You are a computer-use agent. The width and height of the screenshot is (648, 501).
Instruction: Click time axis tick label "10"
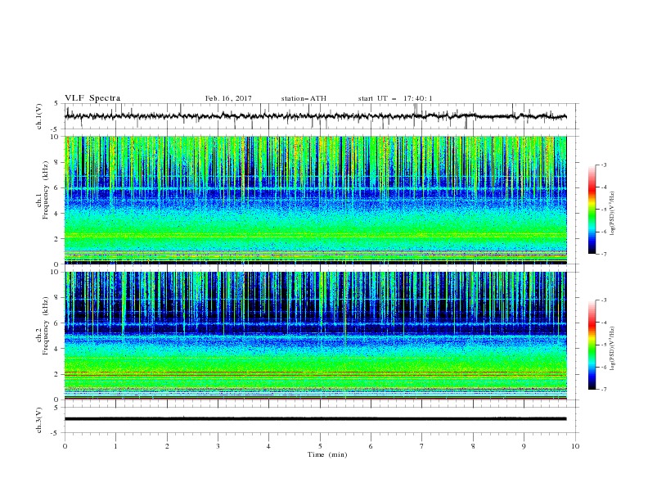[575, 446]
